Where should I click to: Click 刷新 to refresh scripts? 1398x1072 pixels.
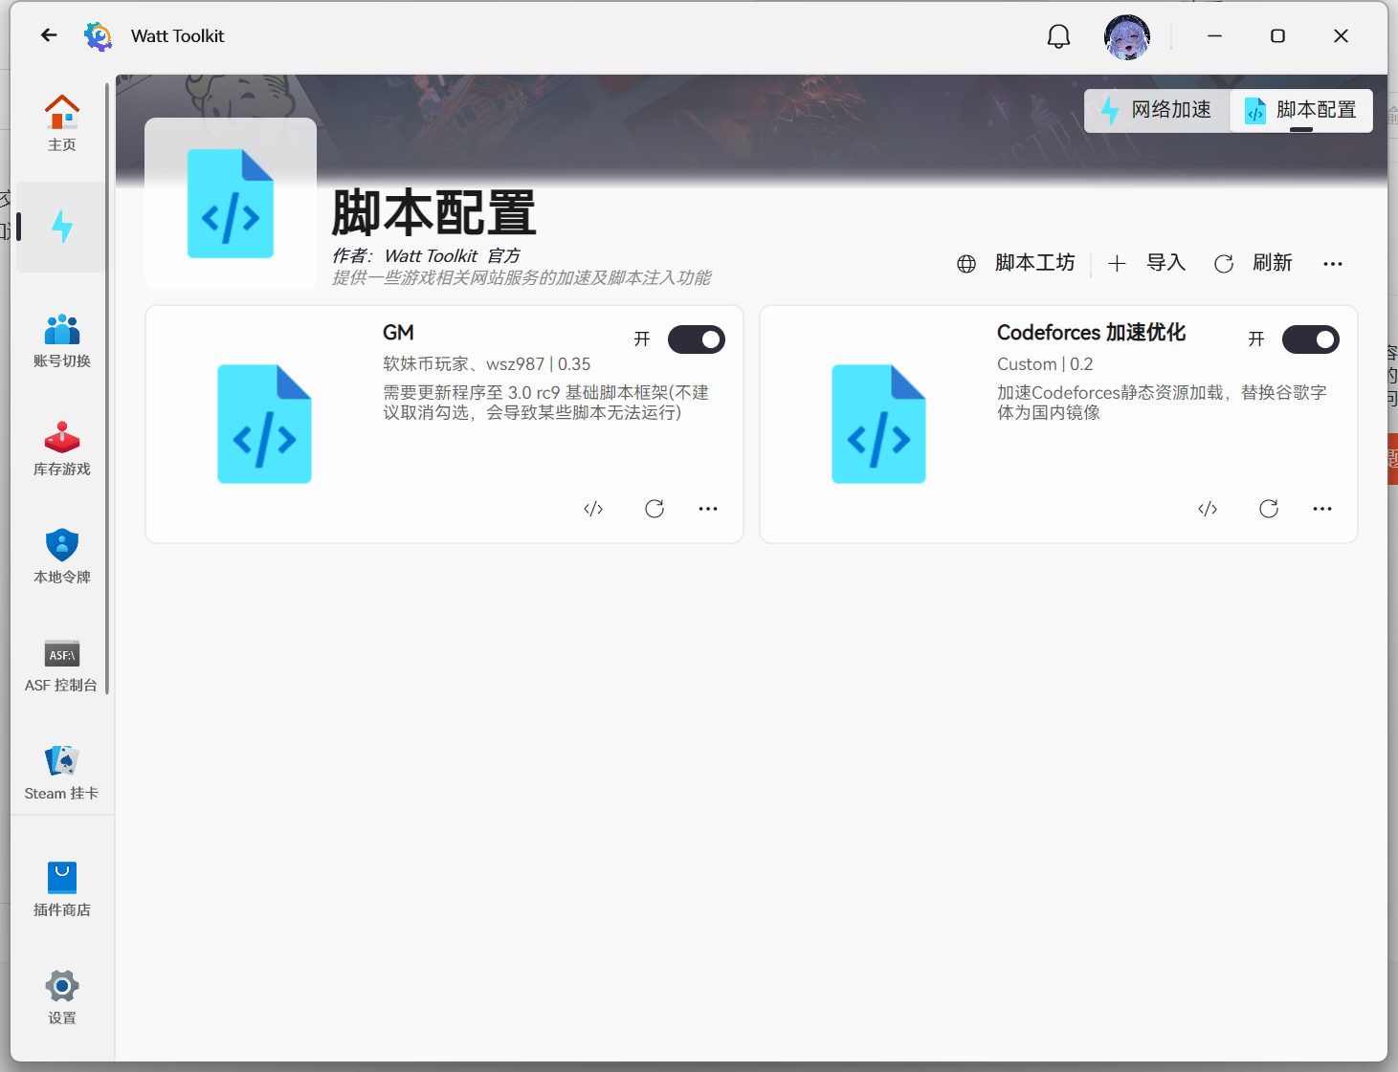tap(1253, 263)
